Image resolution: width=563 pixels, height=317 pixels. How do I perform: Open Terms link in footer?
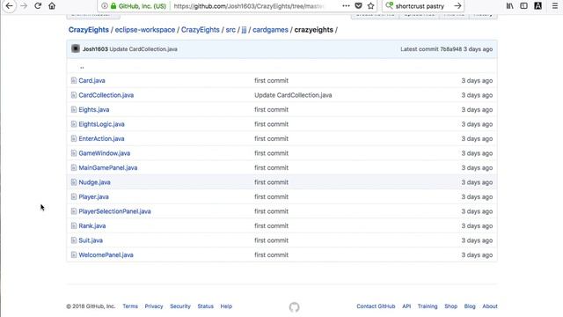click(x=130, y=306)
